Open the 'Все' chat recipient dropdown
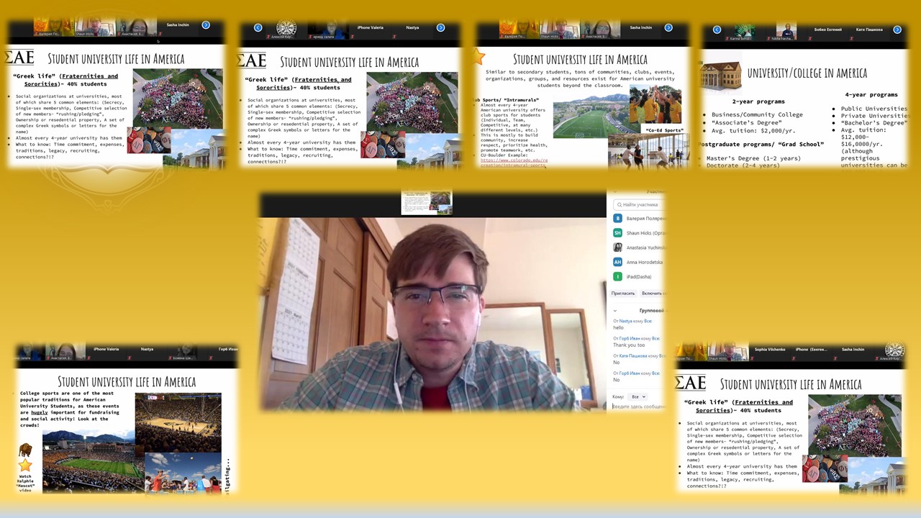Viewport: 921px width, 518px height. point(638,397)
